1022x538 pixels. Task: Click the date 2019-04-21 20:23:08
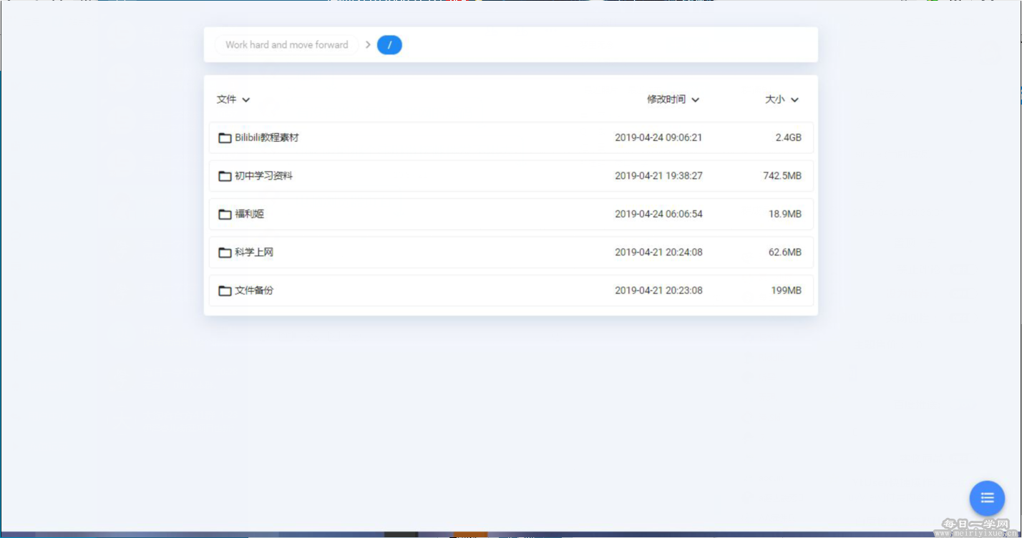pyautogui.click(x=658, y=290)
